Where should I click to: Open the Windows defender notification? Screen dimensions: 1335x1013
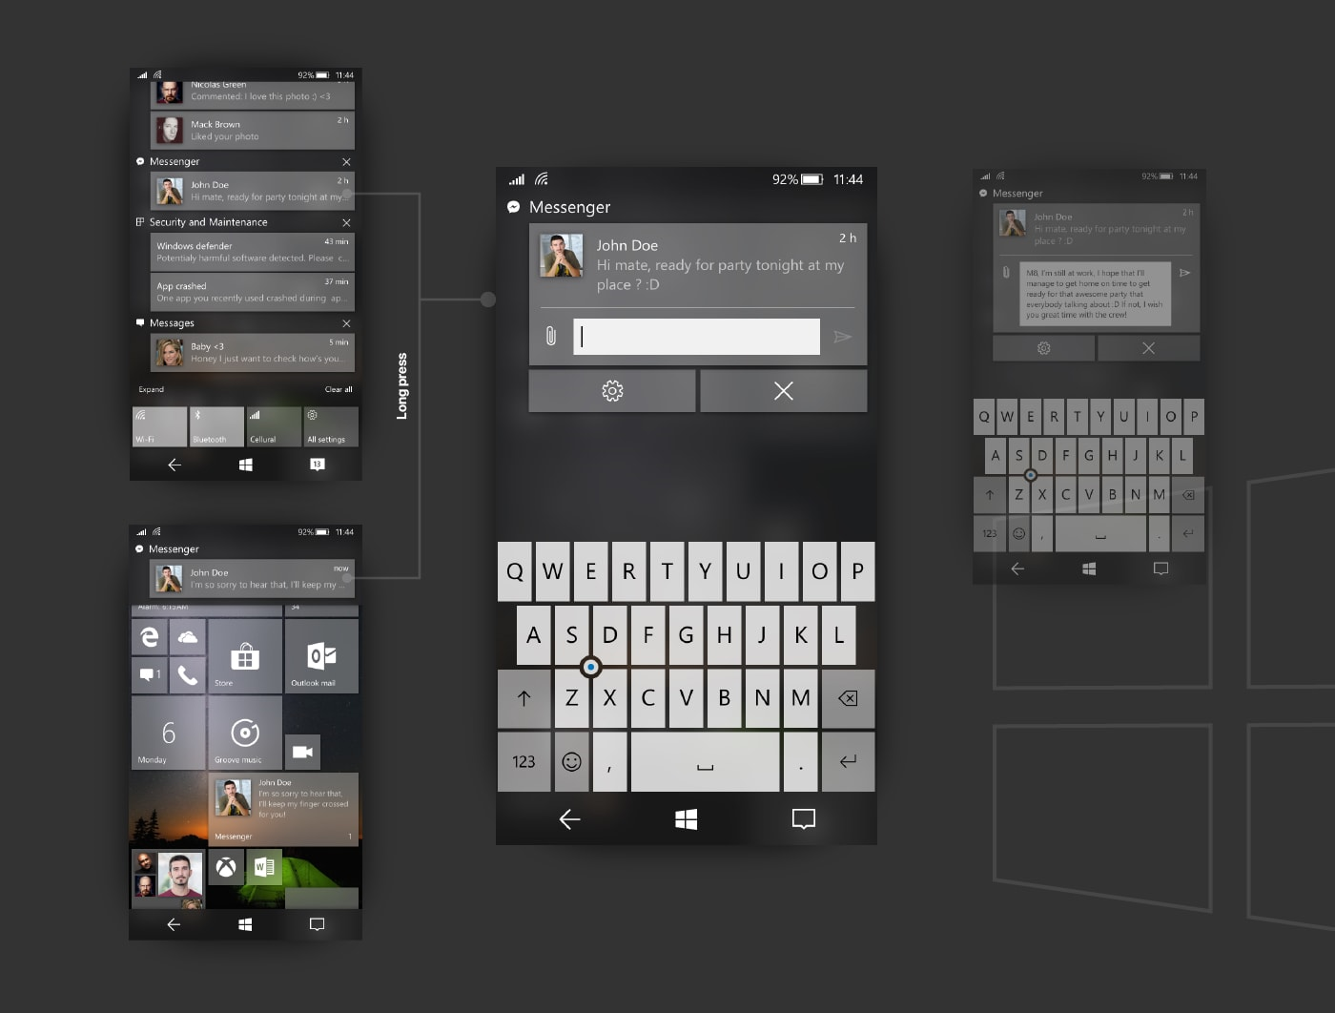[x=253, y=252]
